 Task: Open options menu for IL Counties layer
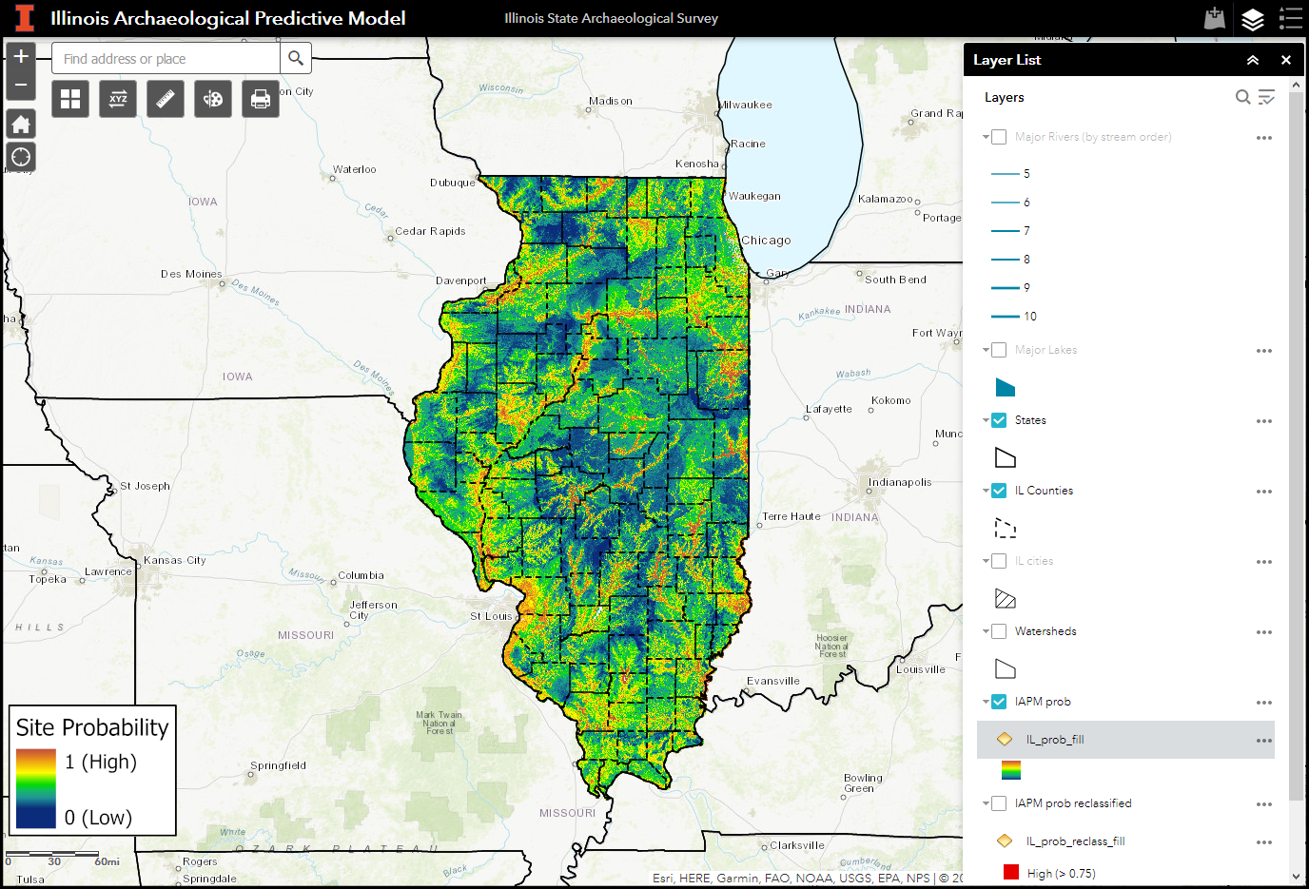1263,492
